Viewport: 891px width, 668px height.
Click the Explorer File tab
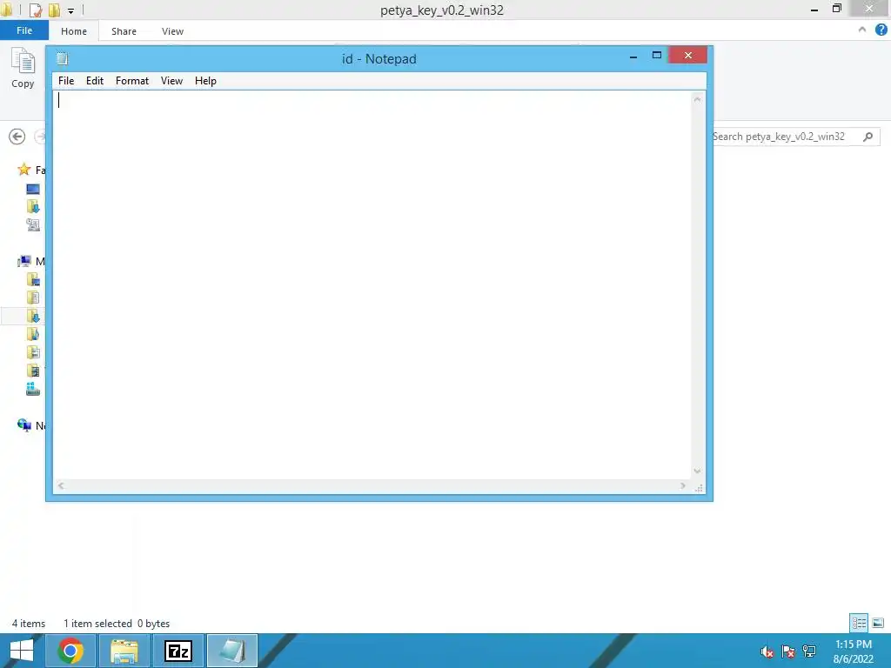tap(23, 30)
